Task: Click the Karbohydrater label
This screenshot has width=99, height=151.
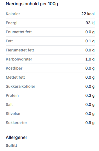Action: click(x=19, y=59)
